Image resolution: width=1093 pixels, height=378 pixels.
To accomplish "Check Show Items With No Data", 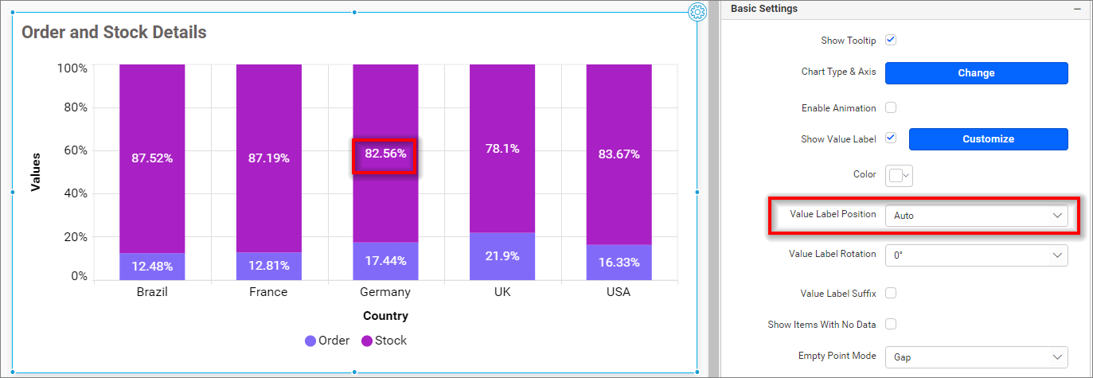I will [891, 324].
